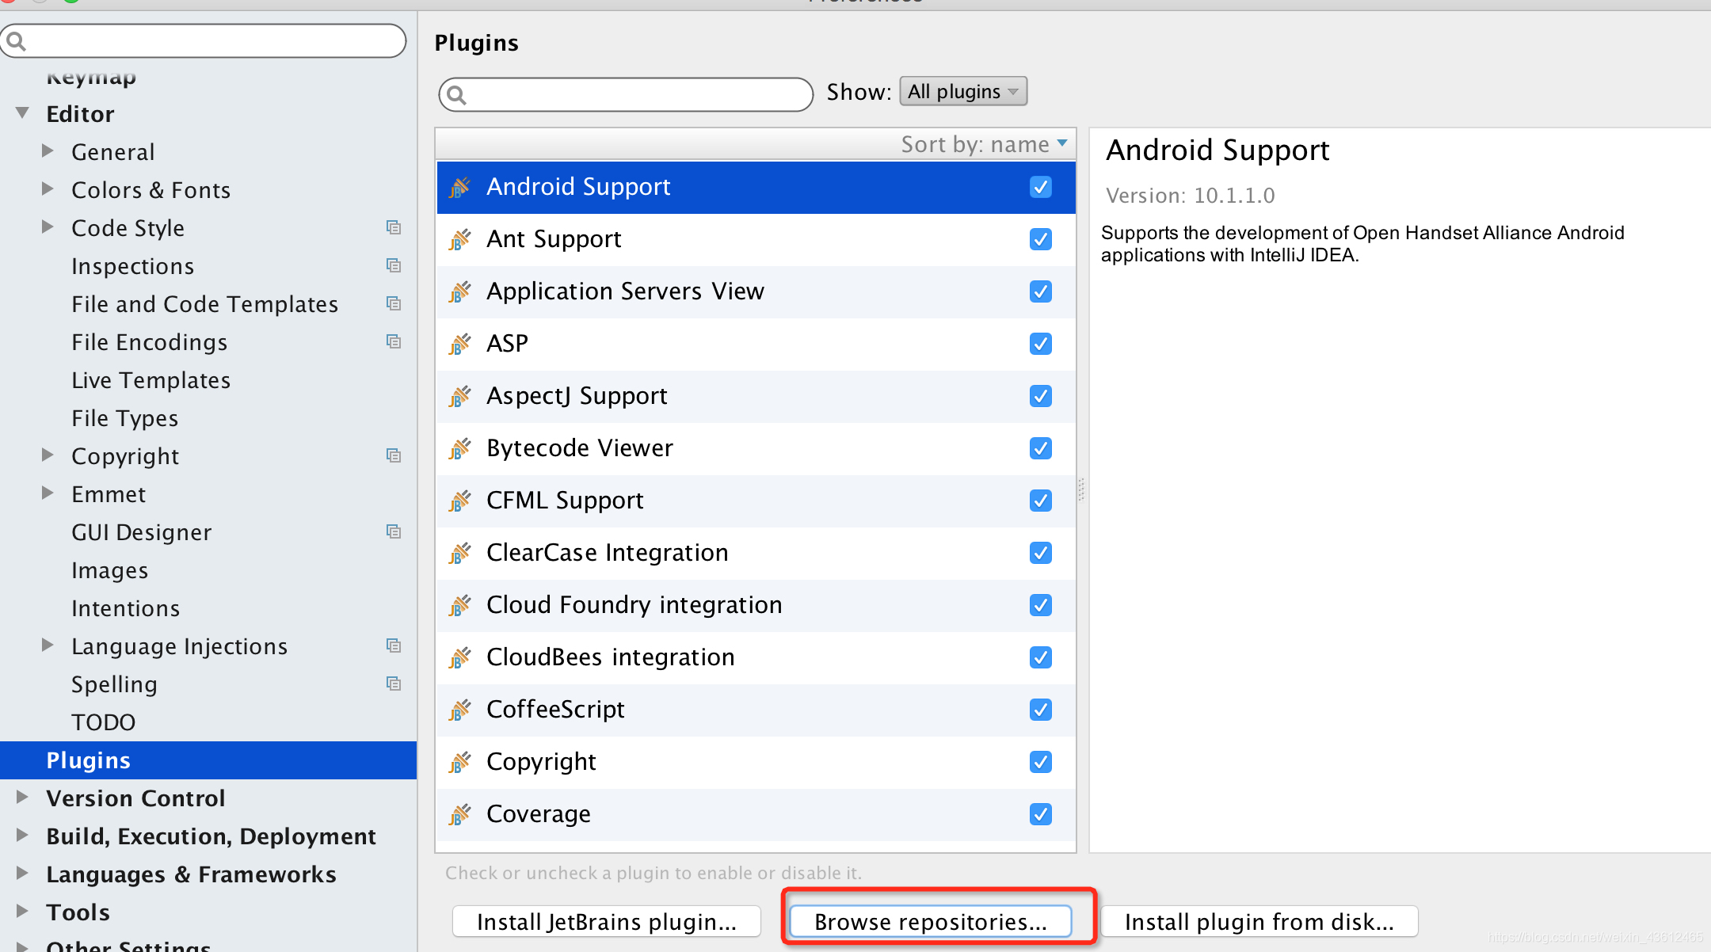Click the Coverage plugin icon

[459, 815]
